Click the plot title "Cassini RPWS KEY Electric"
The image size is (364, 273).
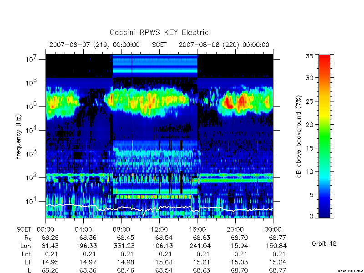pyautogui.click(x=159, y=32)
